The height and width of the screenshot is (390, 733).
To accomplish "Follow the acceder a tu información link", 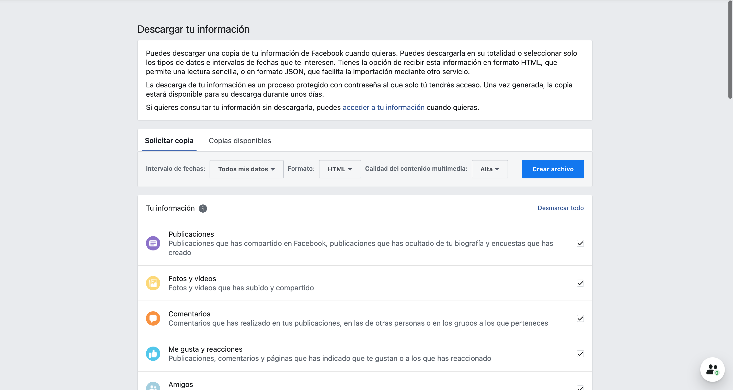I will (x=383, y=107).
